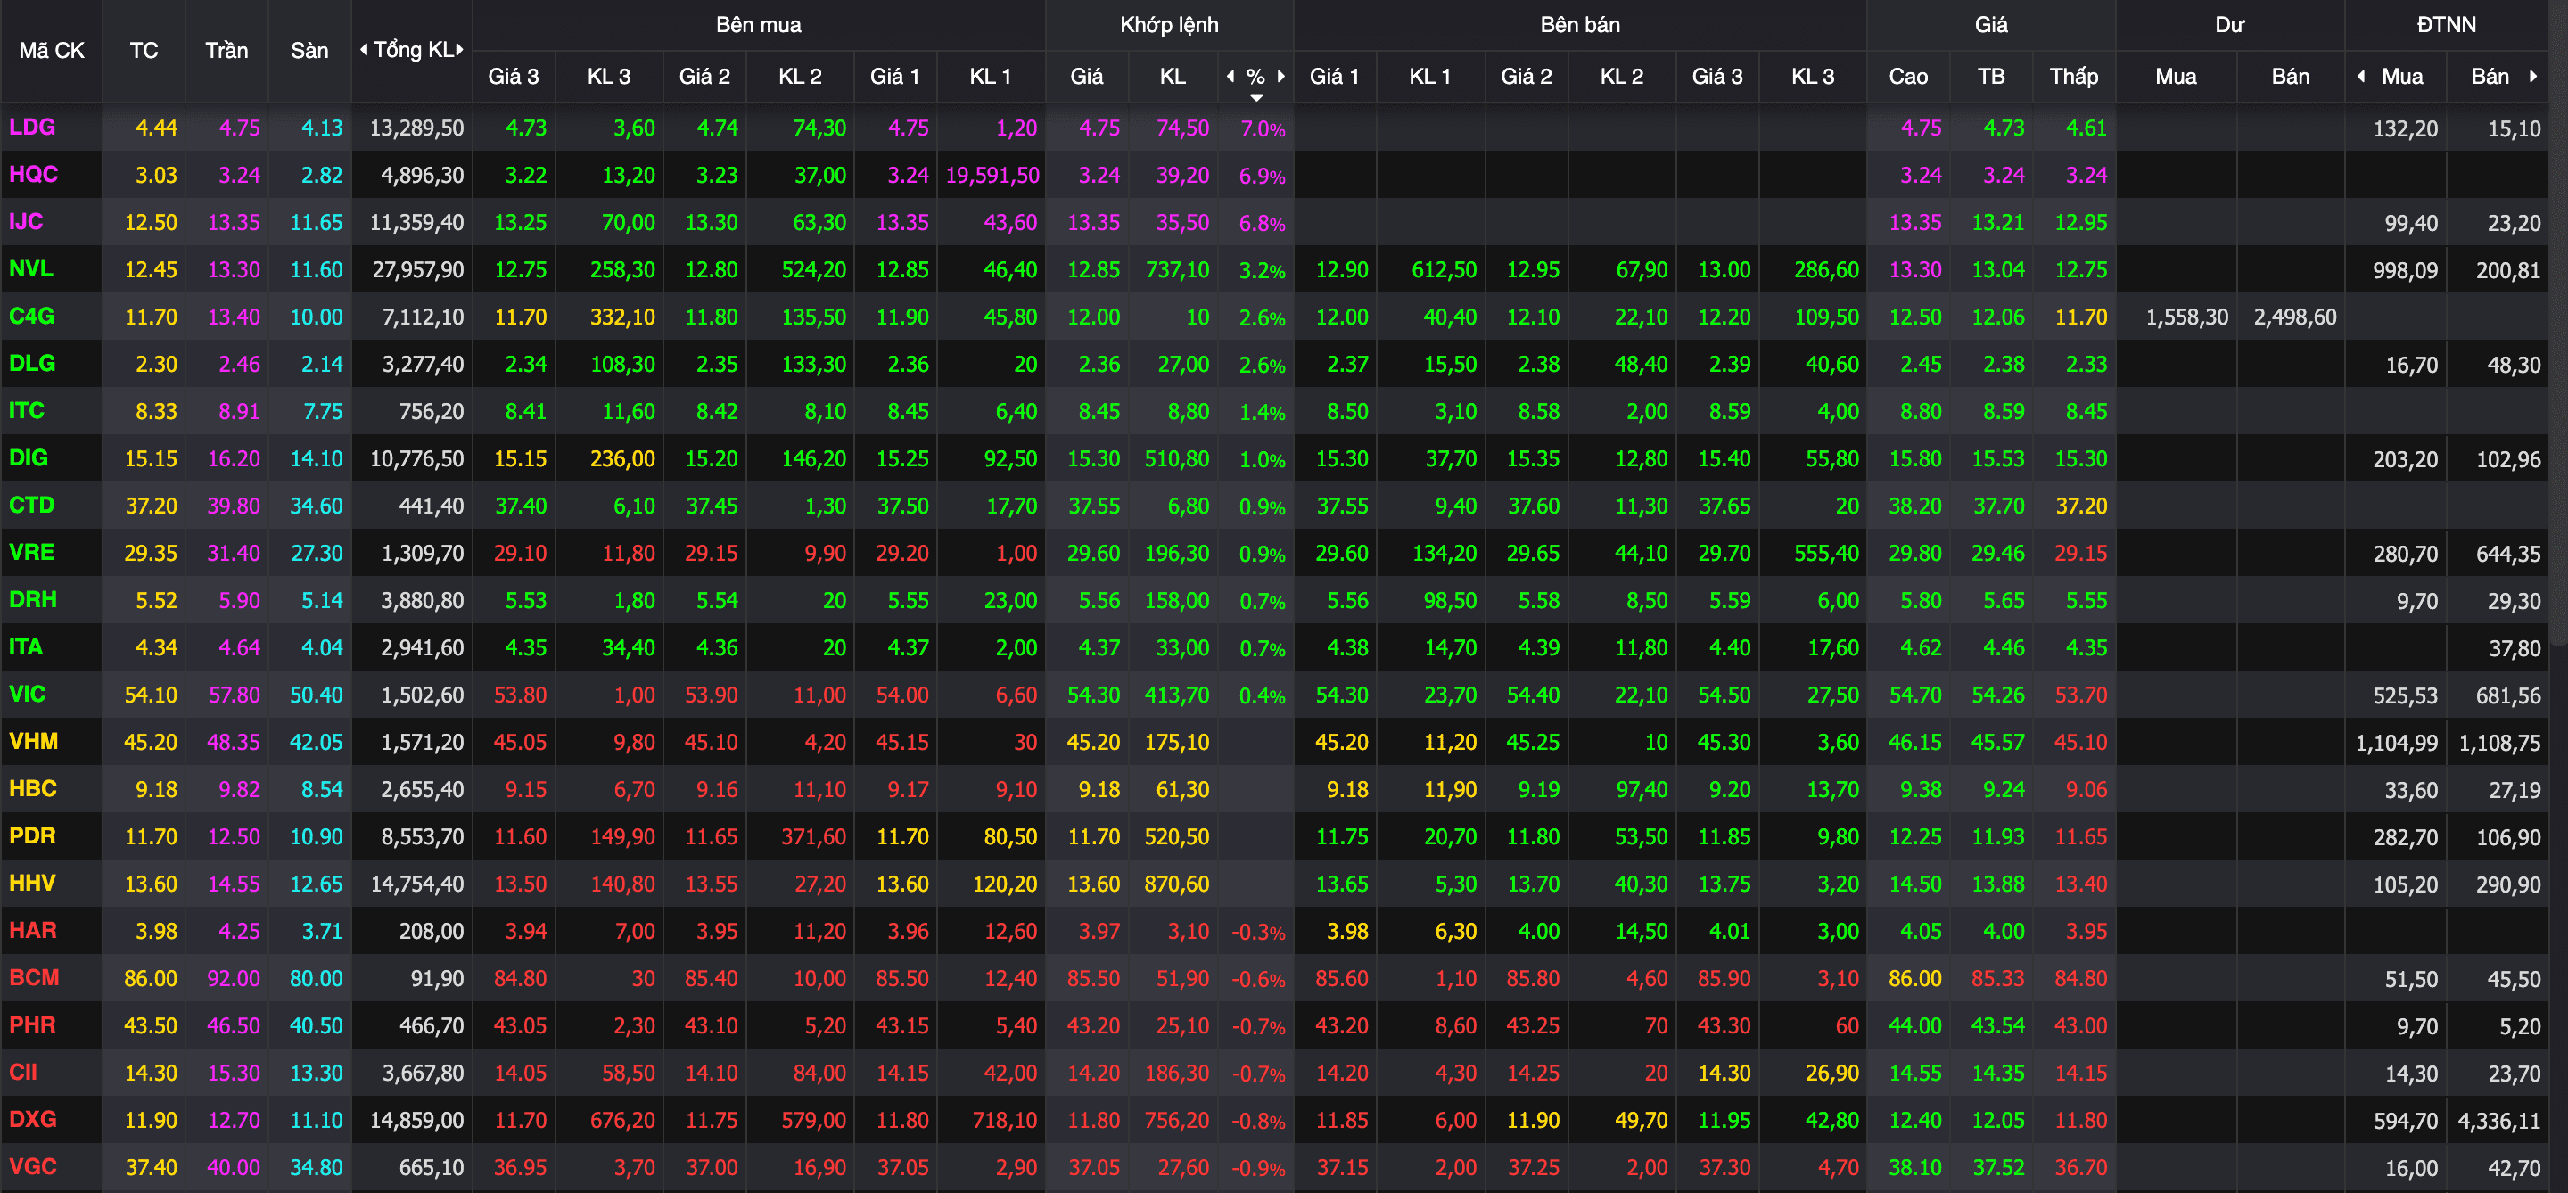Click the Khớp lệnh group header
Viewport: 2568px width, 1193px height.
(1169, 25)
